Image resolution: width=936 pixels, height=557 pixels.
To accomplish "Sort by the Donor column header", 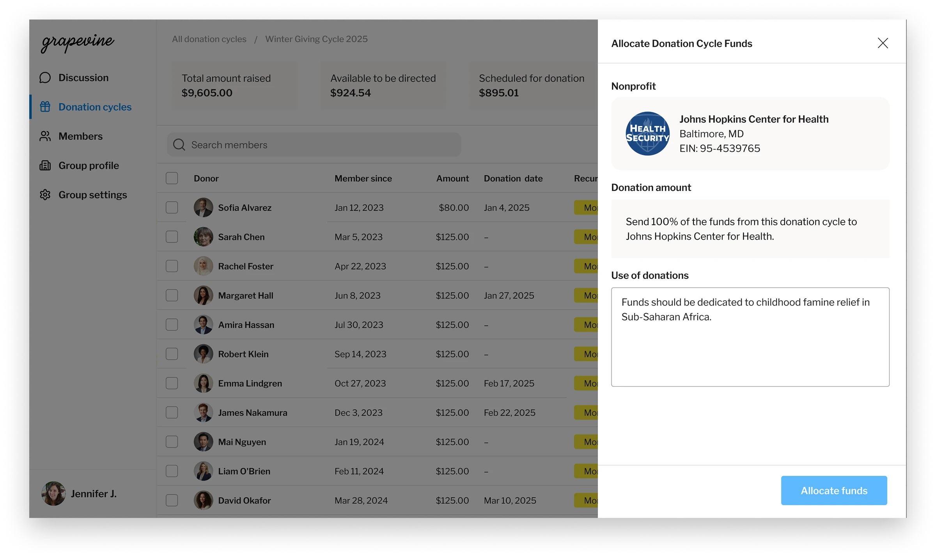I will pyautogui.click(x=206, y=178).
